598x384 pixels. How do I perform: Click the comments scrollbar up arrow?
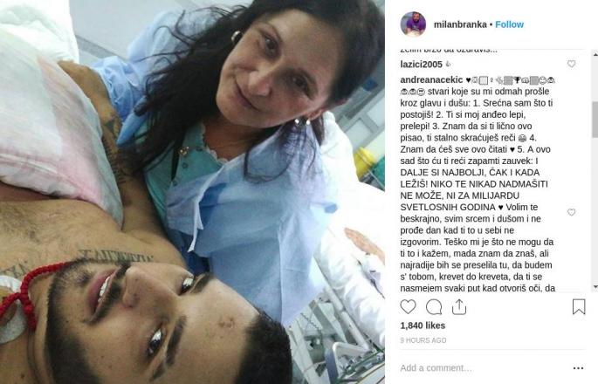(595, 55)
